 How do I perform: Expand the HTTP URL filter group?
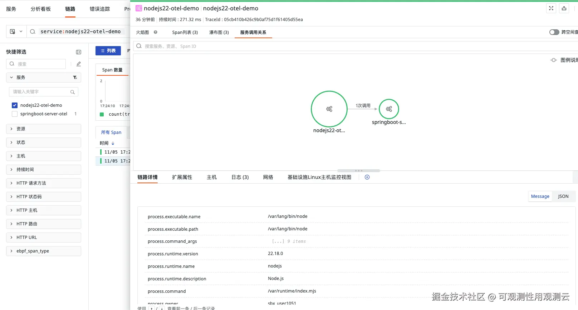click(x=44, y=237)
